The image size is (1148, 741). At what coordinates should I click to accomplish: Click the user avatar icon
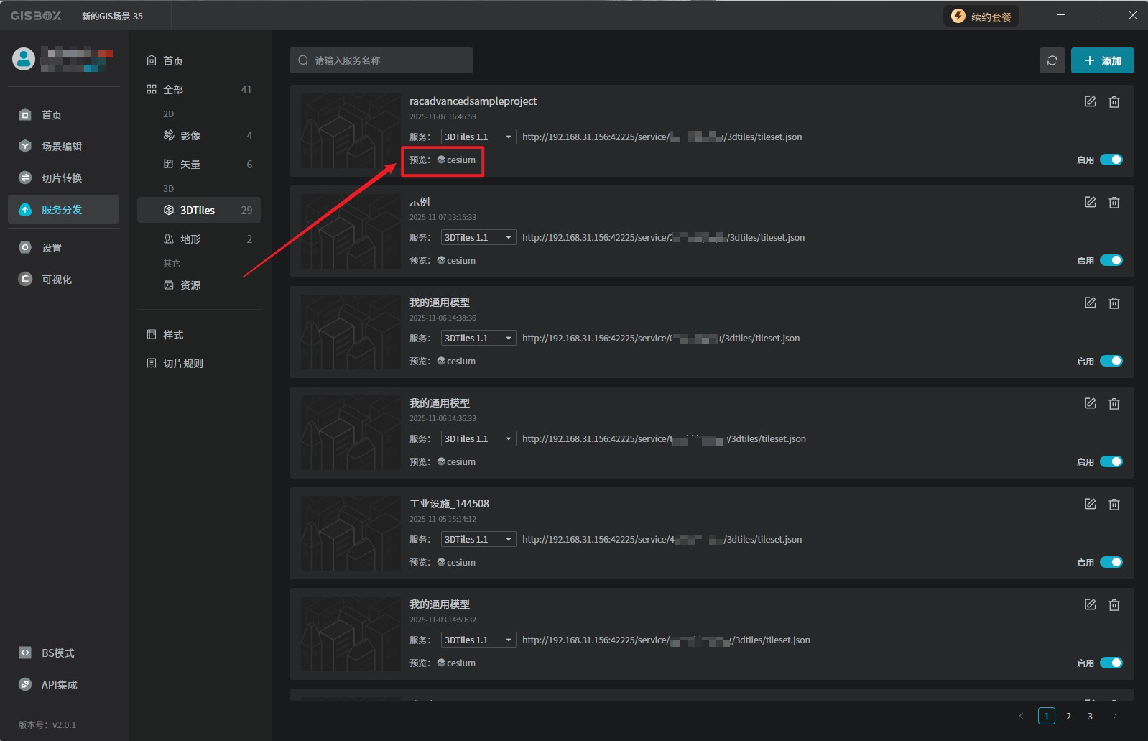click(x=24, y=59)
